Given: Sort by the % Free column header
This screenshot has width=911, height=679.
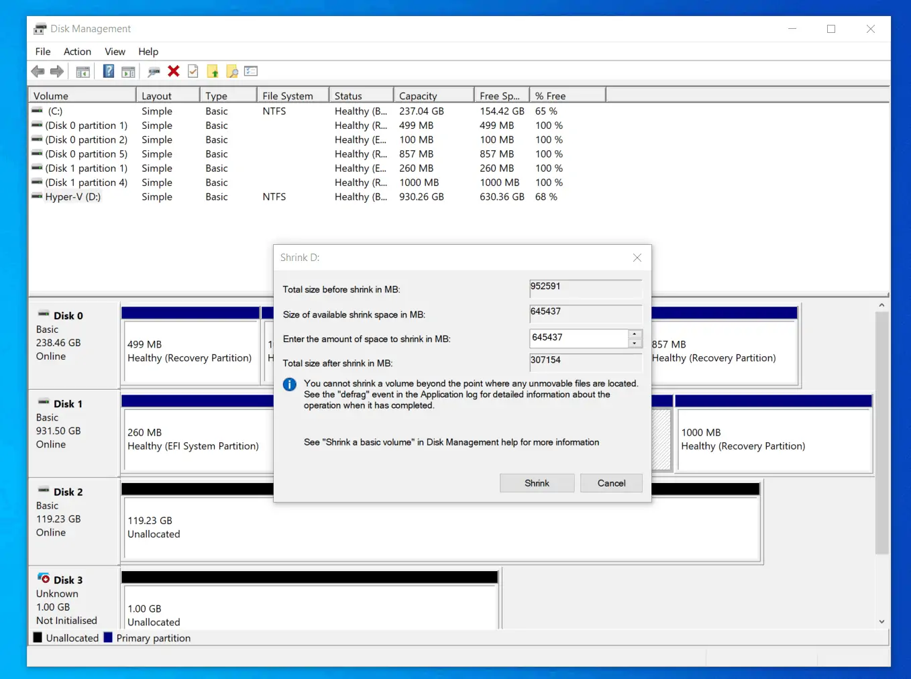Looking at the screenshot, I should click(x=568, y=96).
